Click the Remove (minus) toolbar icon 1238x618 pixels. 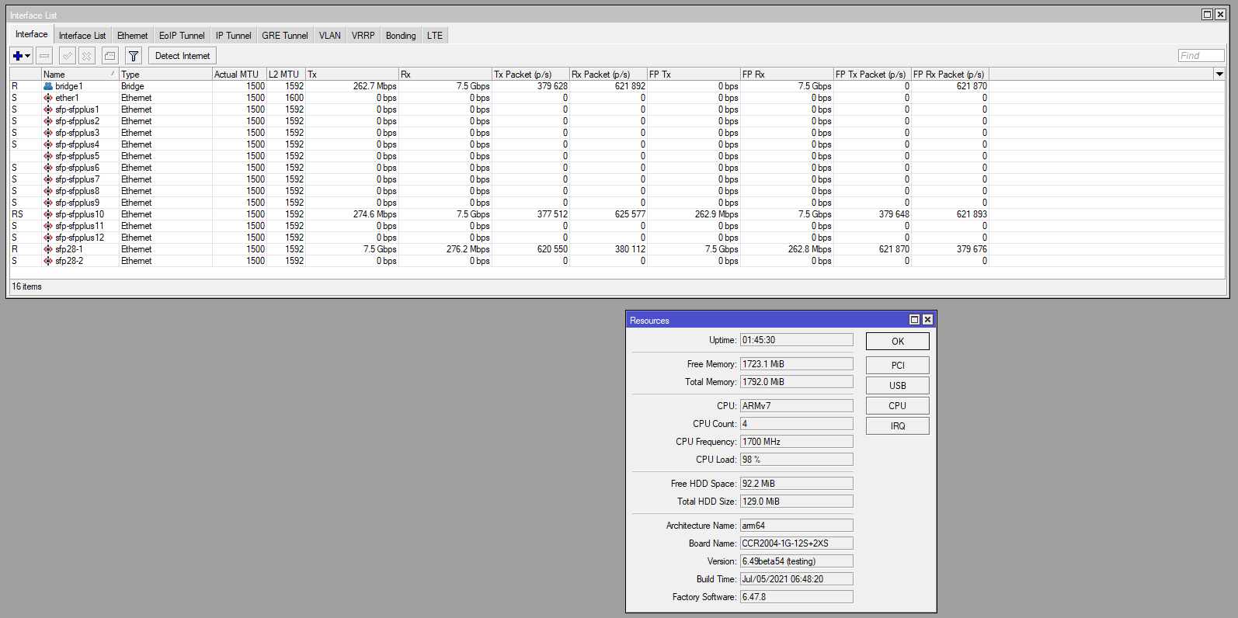tap(44, 56)
